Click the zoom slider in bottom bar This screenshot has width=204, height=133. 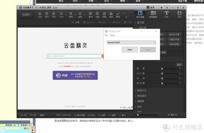(147, 115)
